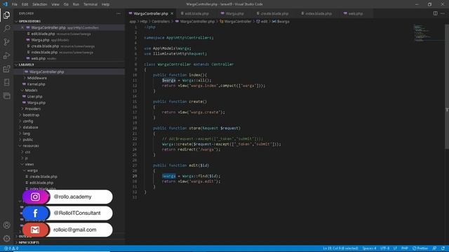Switch to the edit.blade.php tab
Viewport: 449px width, 252px height.
pos(196,13)
